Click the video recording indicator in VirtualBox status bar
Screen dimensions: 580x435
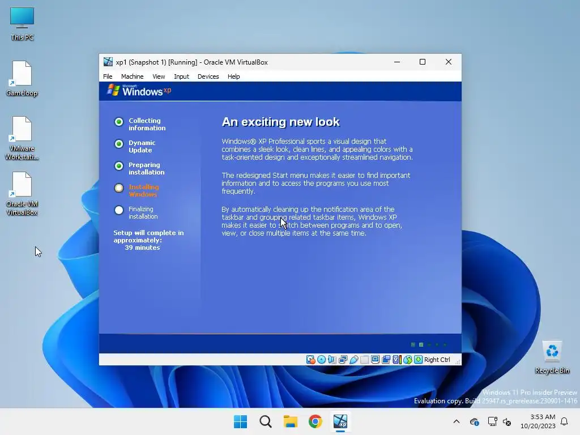(x=386, y=360)
